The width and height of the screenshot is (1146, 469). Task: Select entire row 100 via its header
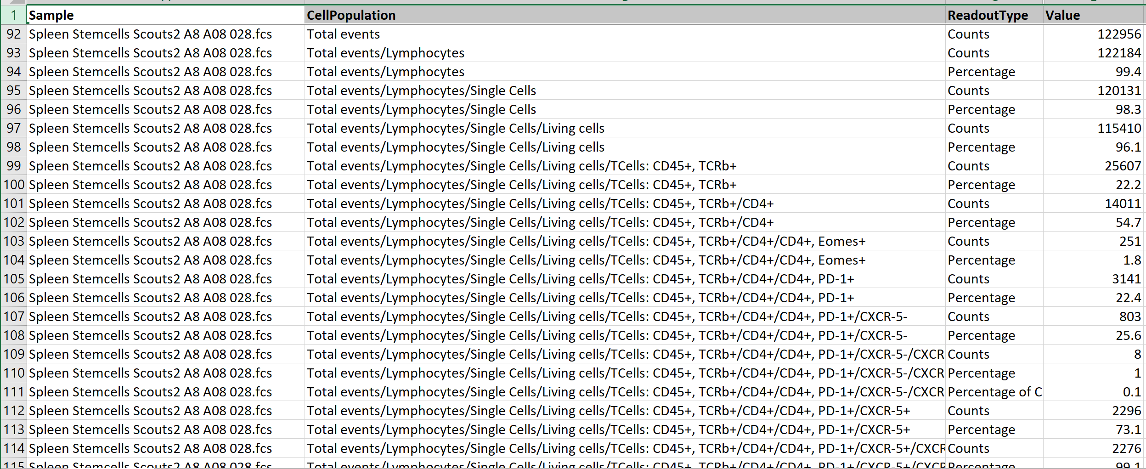pyautogui.click(x=14, y=185)
